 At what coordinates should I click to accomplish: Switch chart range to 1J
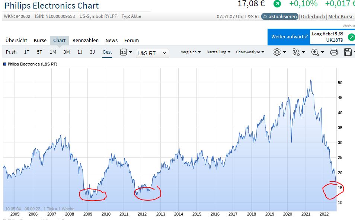(x=80, y=52)
